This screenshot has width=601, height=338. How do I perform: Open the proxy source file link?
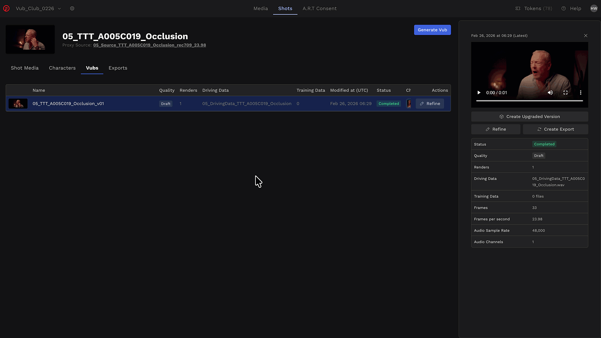[x=149, y=45]
